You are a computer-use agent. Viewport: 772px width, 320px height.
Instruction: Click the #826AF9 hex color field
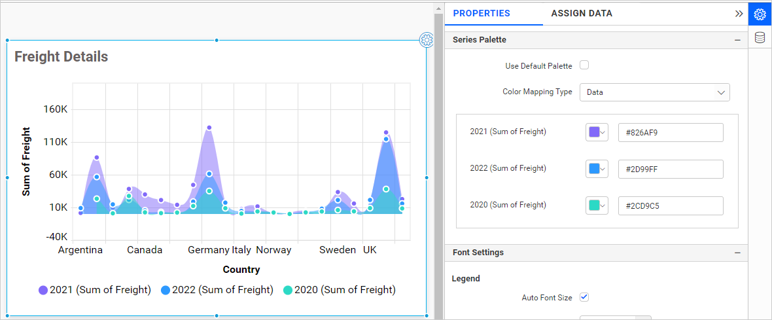pyautogui.click(x=670, y=132)
